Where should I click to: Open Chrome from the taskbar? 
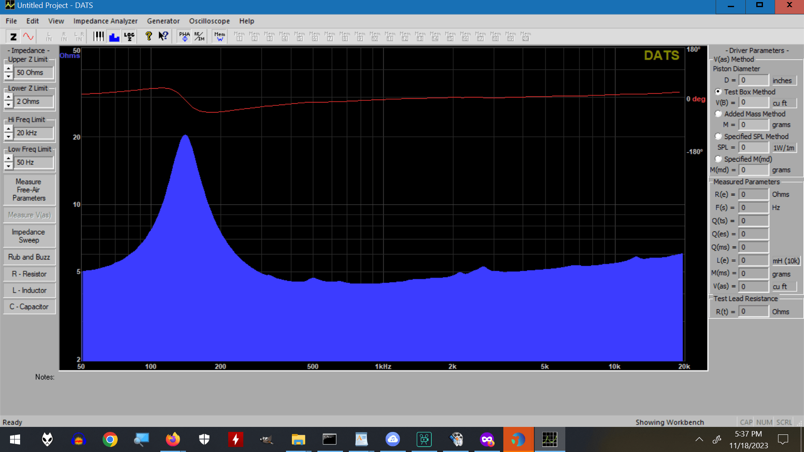[x=110, y=439]
